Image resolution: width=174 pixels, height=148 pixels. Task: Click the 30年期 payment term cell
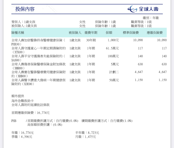(x=91, y=40)
